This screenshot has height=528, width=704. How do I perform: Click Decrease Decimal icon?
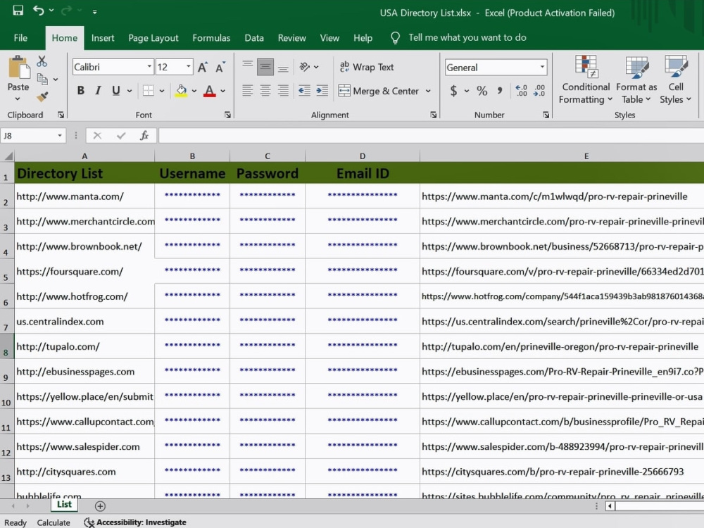(x=539, y=91)
